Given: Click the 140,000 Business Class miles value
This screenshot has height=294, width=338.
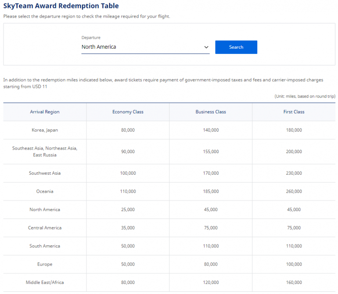Looking at the screenshot, I should pos(211,130).
